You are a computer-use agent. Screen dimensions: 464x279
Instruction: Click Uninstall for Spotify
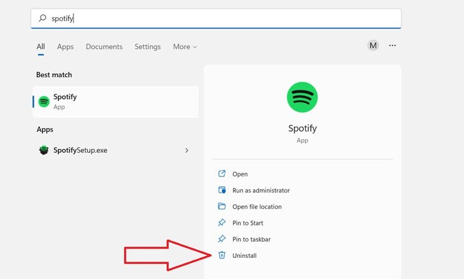click(244, 255)
